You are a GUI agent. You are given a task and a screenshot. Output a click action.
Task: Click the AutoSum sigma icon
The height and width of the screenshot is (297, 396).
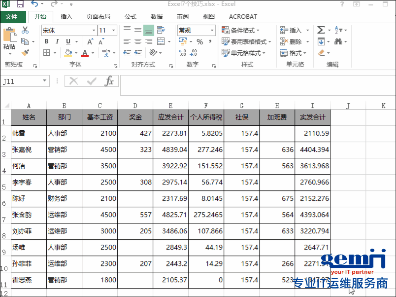click(x=321, y=30)
